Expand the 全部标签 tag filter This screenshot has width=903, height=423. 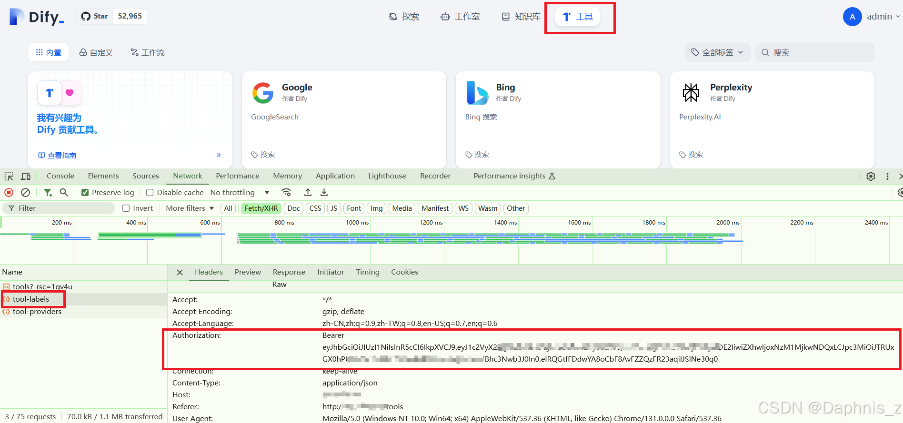click(718, 52)
